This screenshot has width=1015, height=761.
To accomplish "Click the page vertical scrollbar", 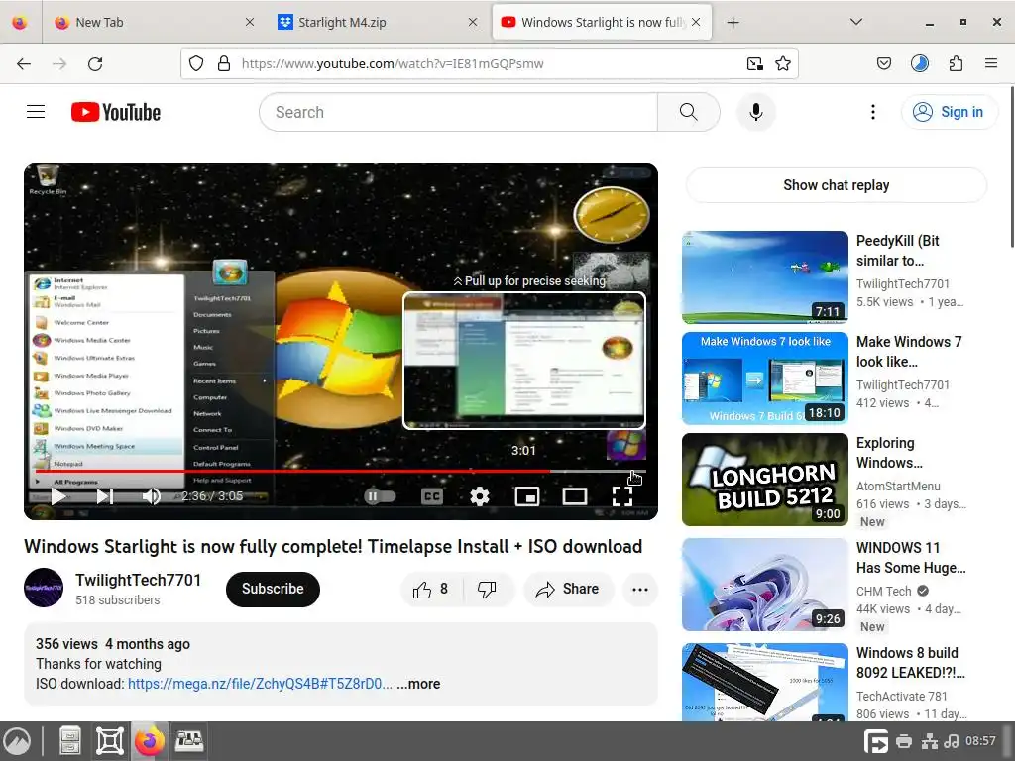I will (1011, 165).
